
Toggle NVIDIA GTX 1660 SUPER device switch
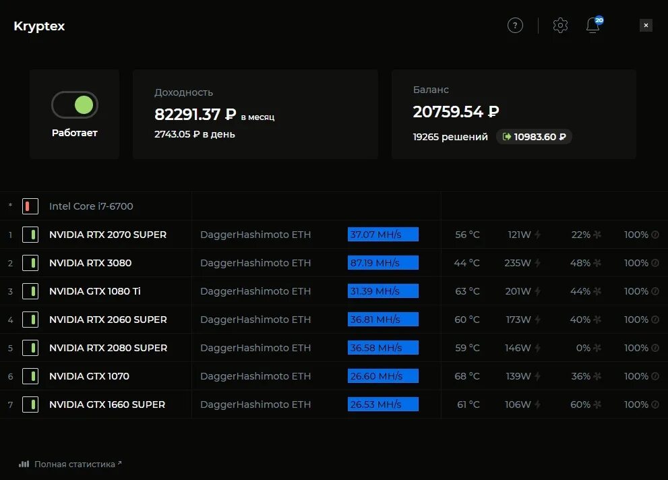(30, 404)
